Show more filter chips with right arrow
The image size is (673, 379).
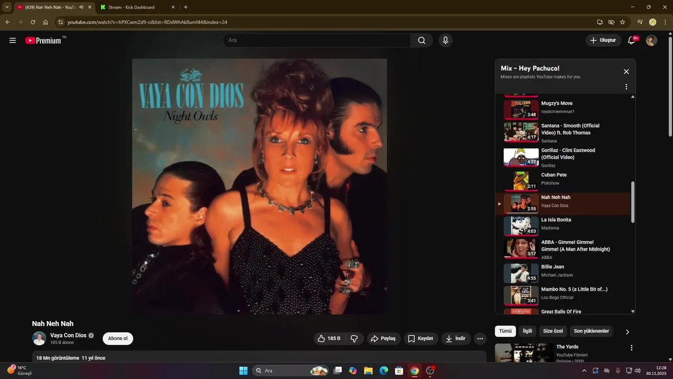click(x=627, y=332)
